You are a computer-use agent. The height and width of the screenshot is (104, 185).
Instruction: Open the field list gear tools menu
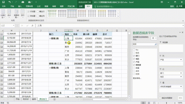coord(154,38)
